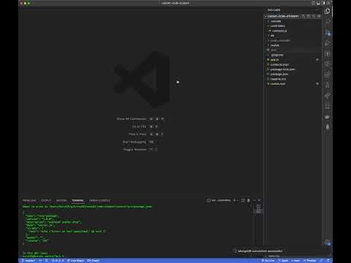
Task: Close the terminal panel
Action: click(x=259, y=200)
